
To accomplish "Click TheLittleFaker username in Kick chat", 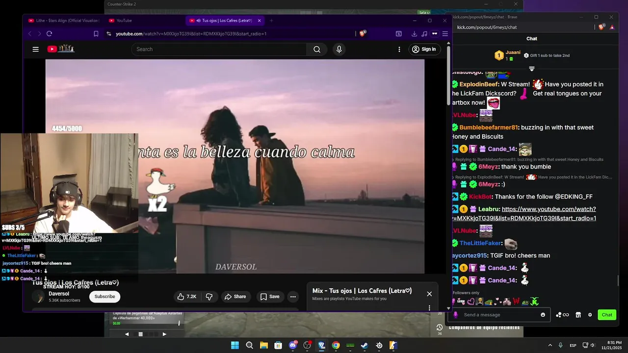I will tap(480, 243).
